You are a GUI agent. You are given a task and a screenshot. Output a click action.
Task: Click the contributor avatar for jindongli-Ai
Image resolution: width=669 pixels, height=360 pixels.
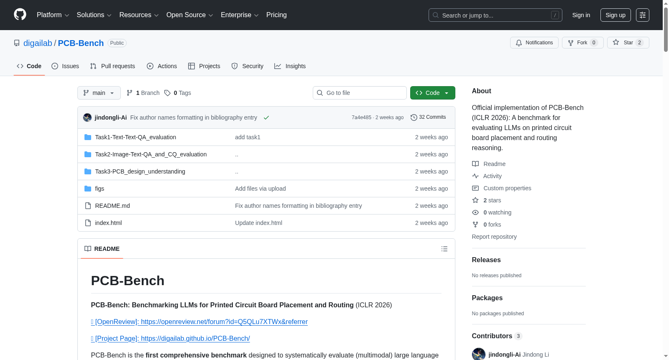pos(479,354)
